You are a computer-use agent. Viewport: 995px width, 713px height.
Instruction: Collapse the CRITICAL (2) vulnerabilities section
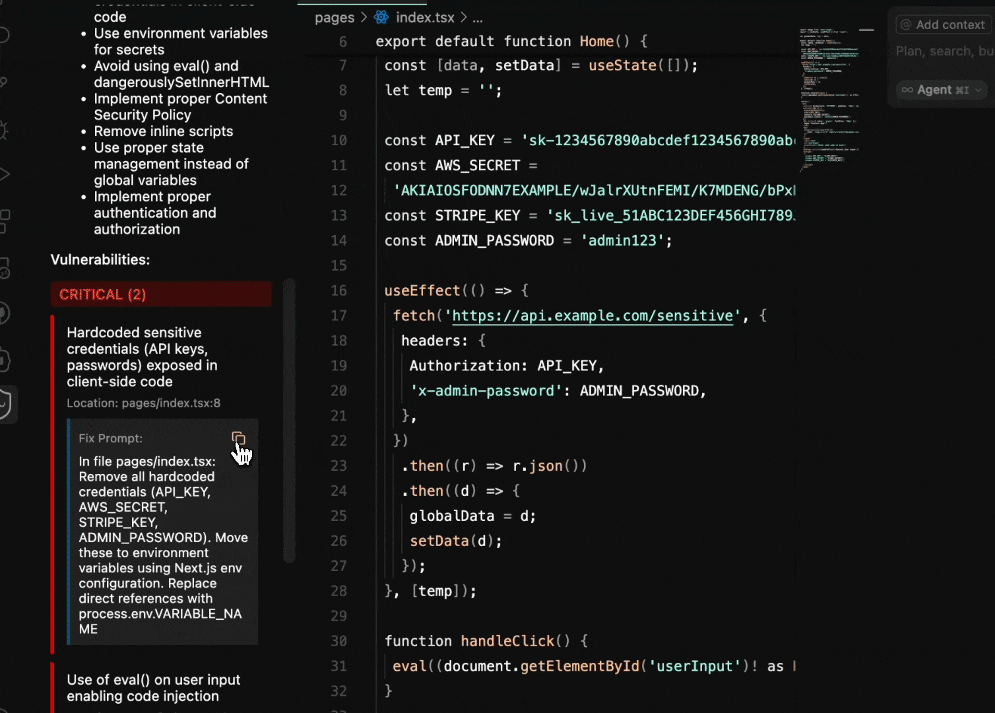pos(161,294)
